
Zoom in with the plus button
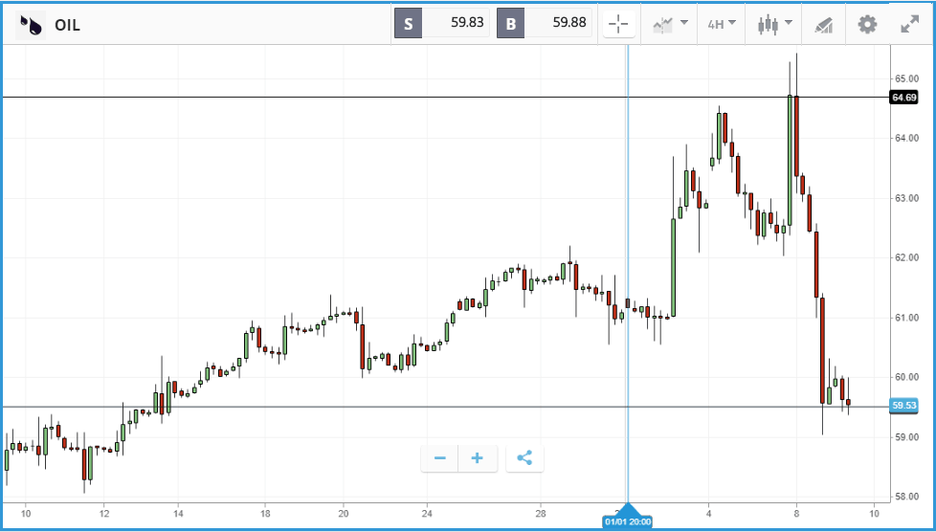(478, 458)
